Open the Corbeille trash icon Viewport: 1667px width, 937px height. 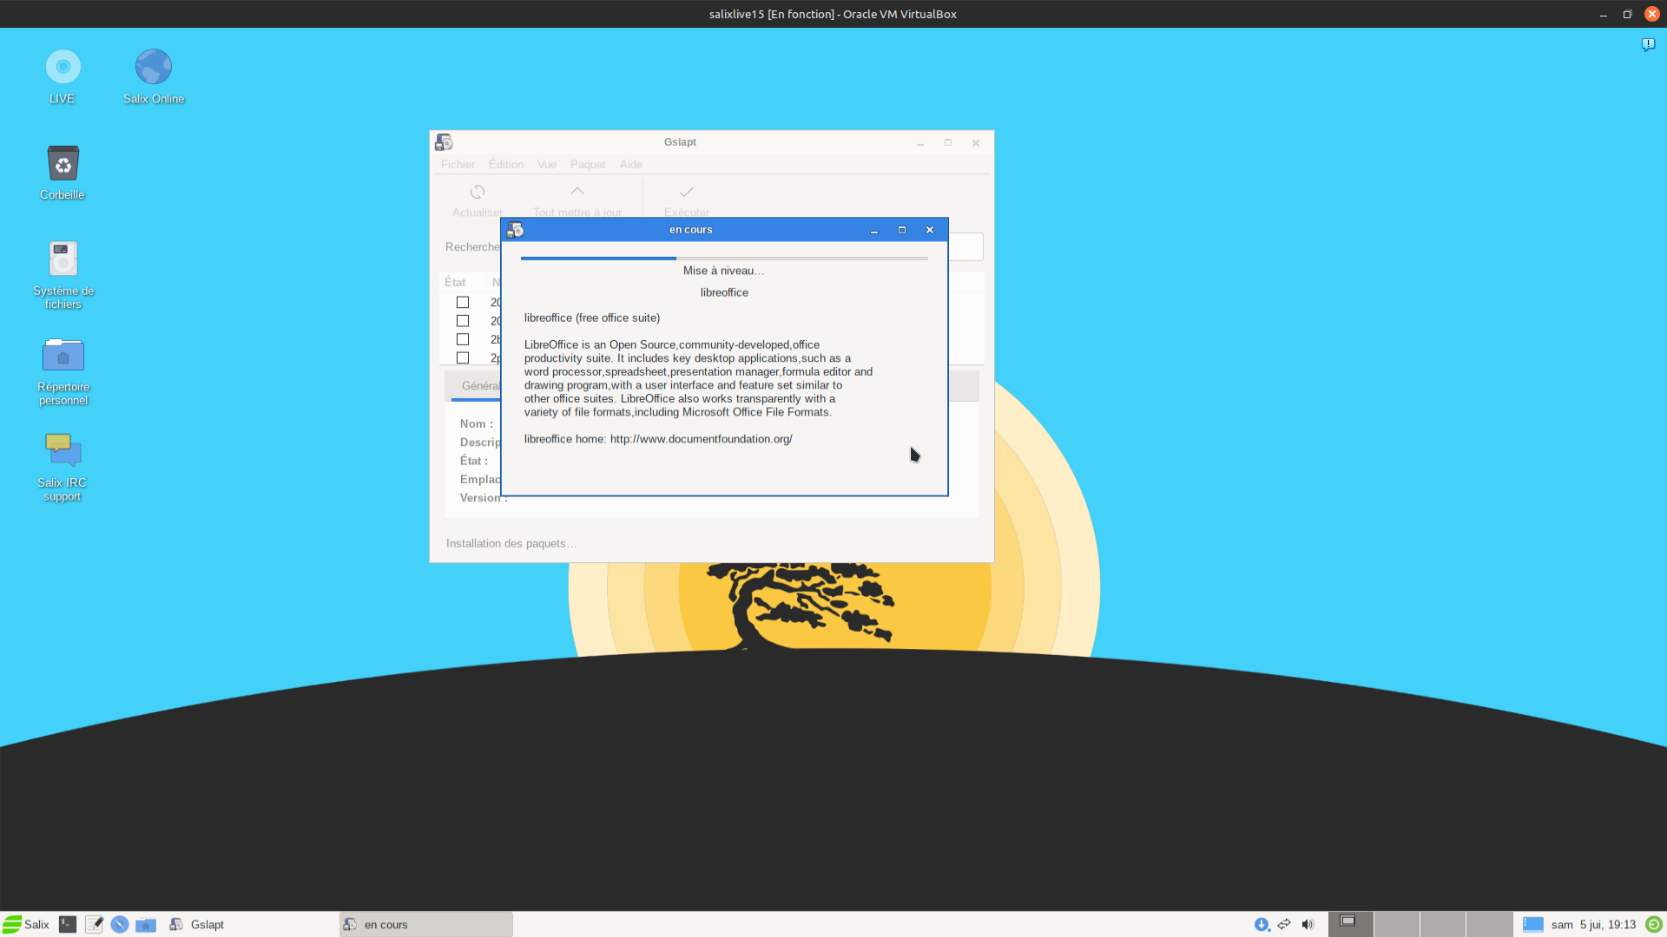pyautogui.click(x=63, y=164)
